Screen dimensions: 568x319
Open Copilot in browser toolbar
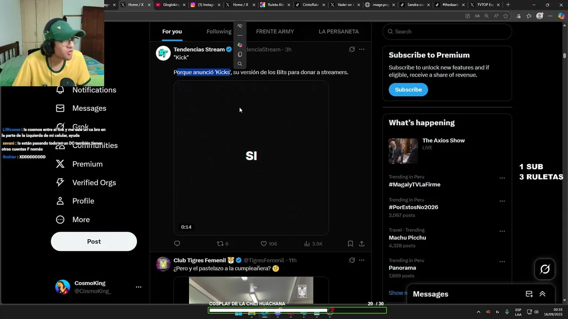click(561, 16)
